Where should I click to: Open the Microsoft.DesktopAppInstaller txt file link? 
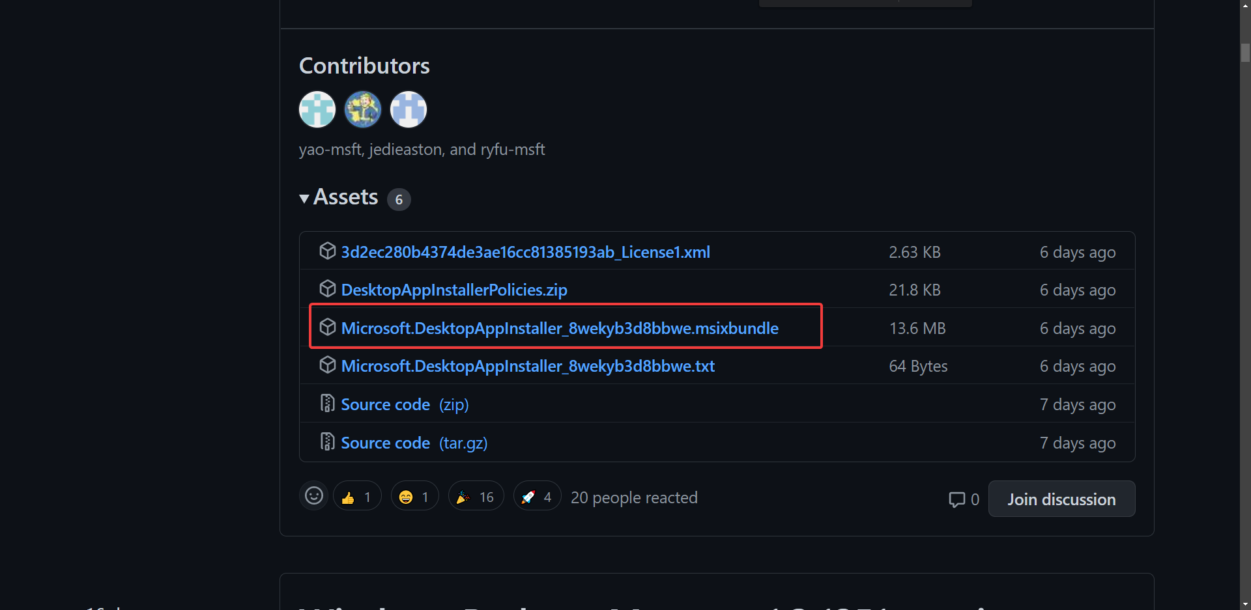(x=528, y=366)
